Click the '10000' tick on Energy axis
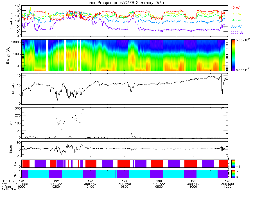 click(x=15, y=42)
